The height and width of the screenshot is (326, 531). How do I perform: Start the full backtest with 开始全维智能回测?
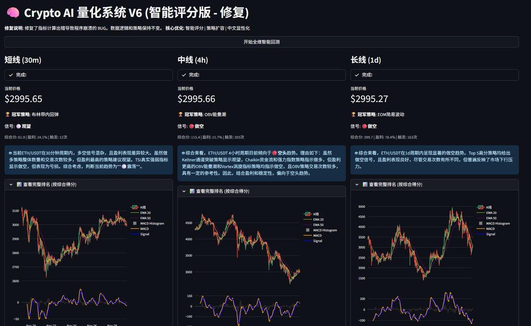pyautogui.click(x=262, y=42)
